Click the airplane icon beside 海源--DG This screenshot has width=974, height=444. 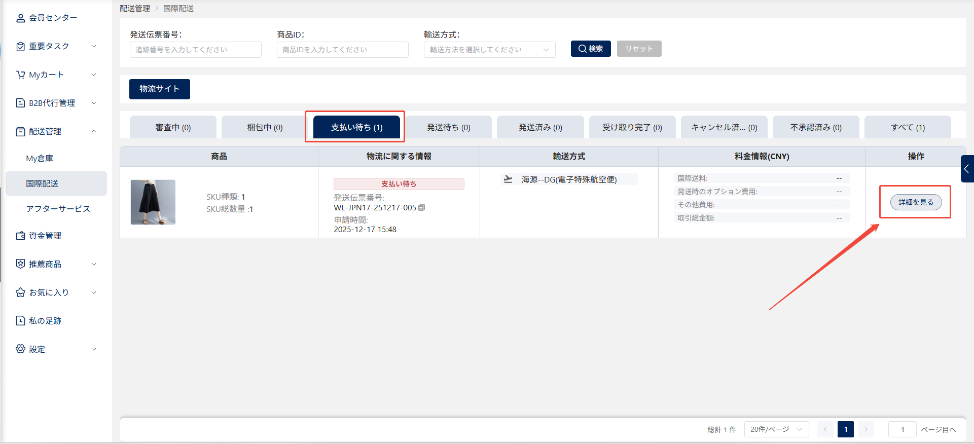point(508,179)
